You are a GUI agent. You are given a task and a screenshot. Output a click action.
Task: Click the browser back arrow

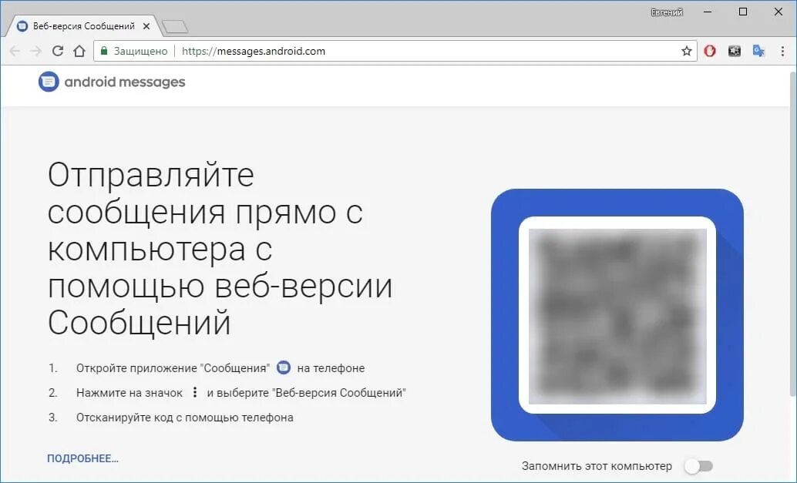(x=15, y=51)
